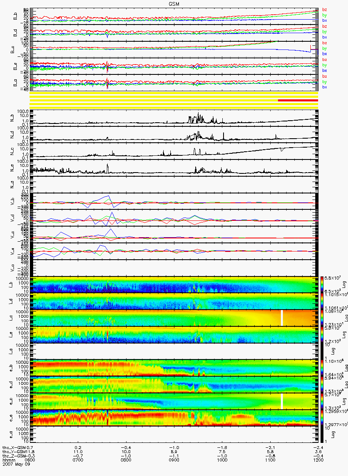The width and height of the screenshot is (348, 476).
Task: Click the X-GSM value "-1.6"
Action: (222, 447)
